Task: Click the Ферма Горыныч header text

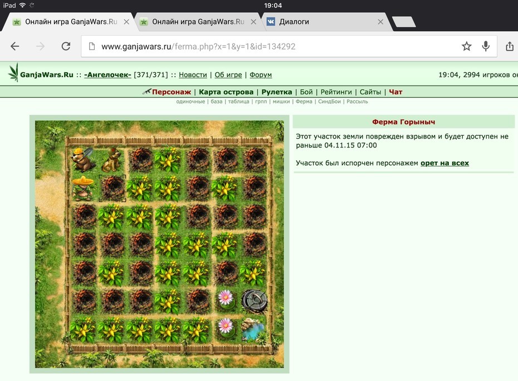Action: tap(403, 122)
